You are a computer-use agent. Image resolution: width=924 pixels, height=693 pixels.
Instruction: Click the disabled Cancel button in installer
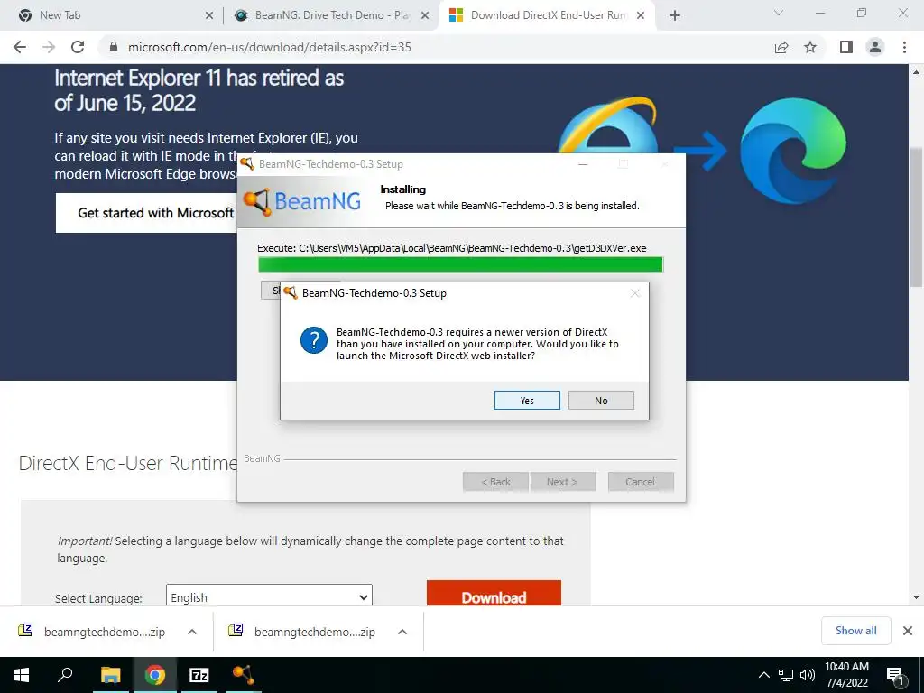pyautogui.click(x=641, y=482)
